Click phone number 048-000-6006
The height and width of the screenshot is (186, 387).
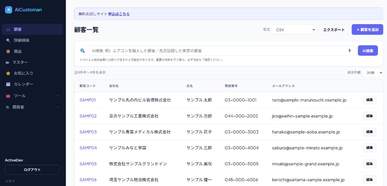coord(241,180)
